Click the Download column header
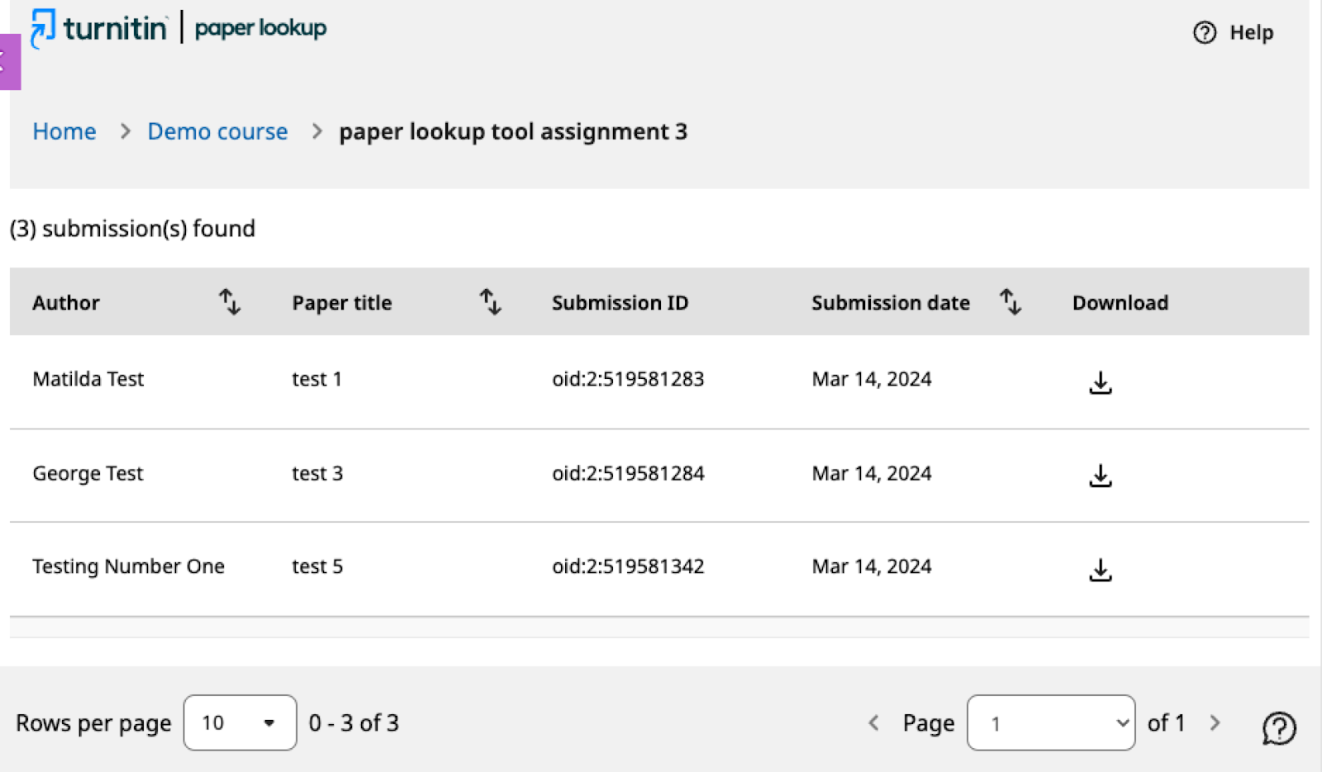 point(1120,303)
